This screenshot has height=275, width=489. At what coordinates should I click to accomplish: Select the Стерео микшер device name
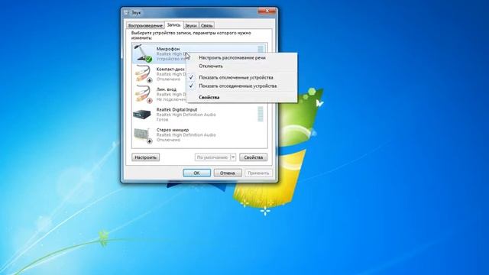coord(173,130)
